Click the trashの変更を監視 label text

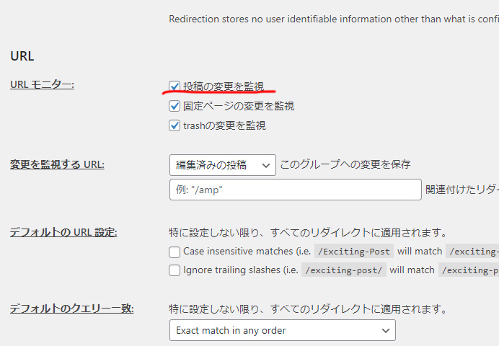pos(224,125)
